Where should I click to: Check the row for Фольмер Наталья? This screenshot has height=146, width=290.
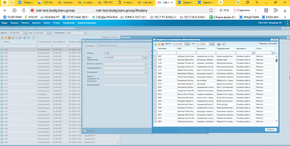coord(155,67)
